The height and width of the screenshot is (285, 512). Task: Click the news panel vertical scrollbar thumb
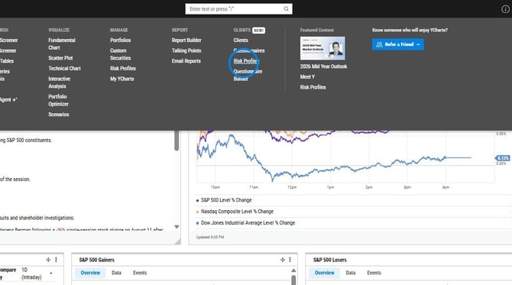click(x=177, y=141)
